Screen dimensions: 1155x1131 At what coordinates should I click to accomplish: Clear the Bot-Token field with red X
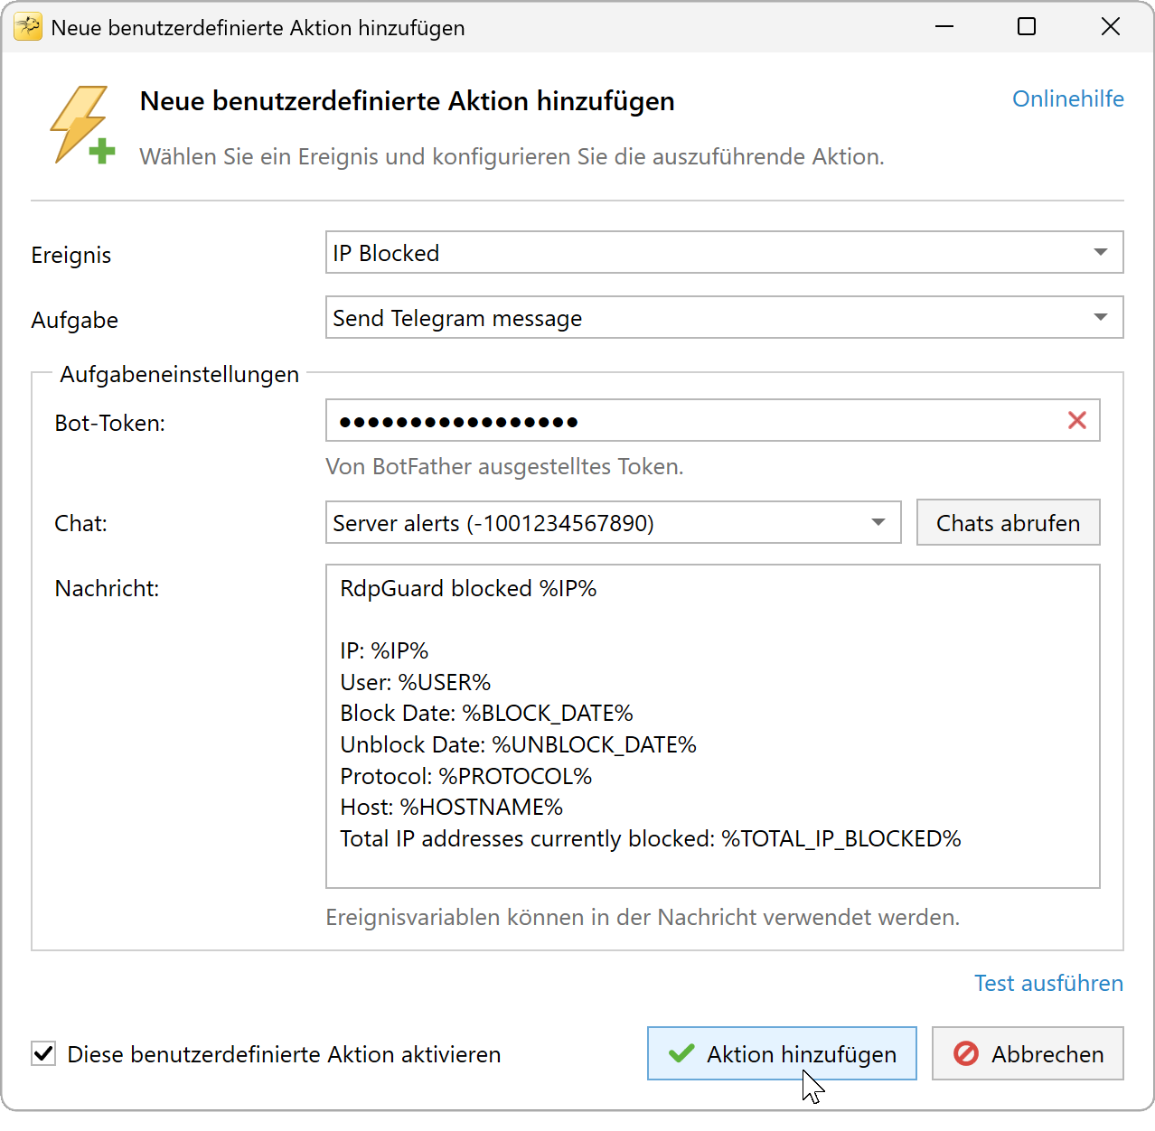coord(1076,420)
